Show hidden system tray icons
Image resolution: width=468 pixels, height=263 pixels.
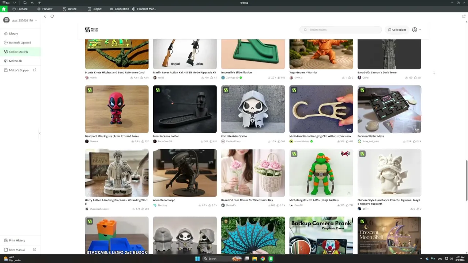pos(421,259)
